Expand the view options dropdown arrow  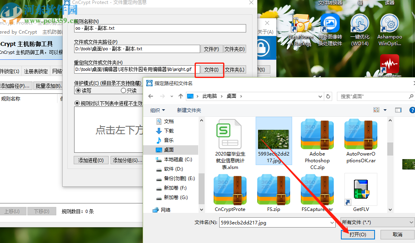point(385,110)
